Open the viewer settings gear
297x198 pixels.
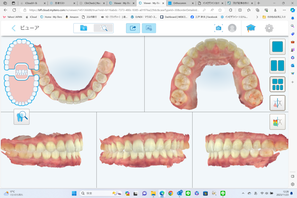tap(269, 28)
